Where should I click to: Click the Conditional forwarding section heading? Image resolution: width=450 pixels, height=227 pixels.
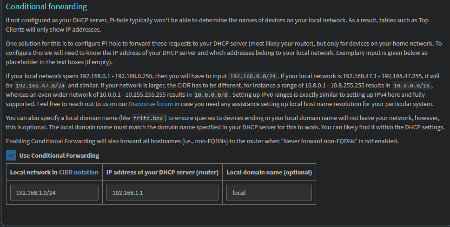pos(46,7)
